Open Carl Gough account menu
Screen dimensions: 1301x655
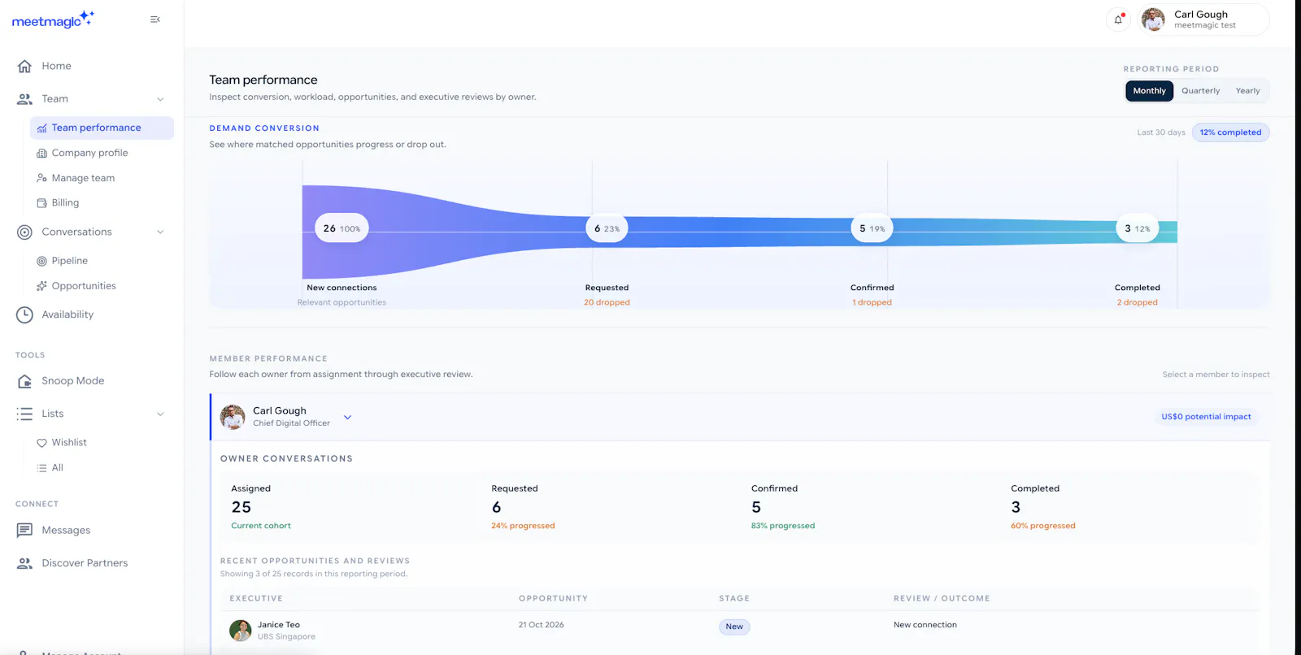point(1203,20)
